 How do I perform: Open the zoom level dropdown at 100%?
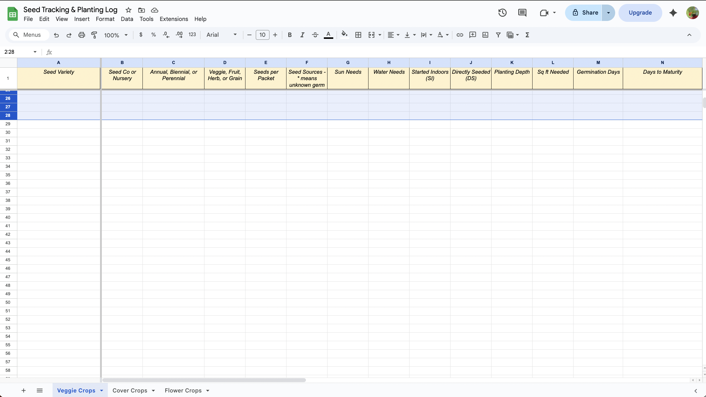click(x=116, y=35)
